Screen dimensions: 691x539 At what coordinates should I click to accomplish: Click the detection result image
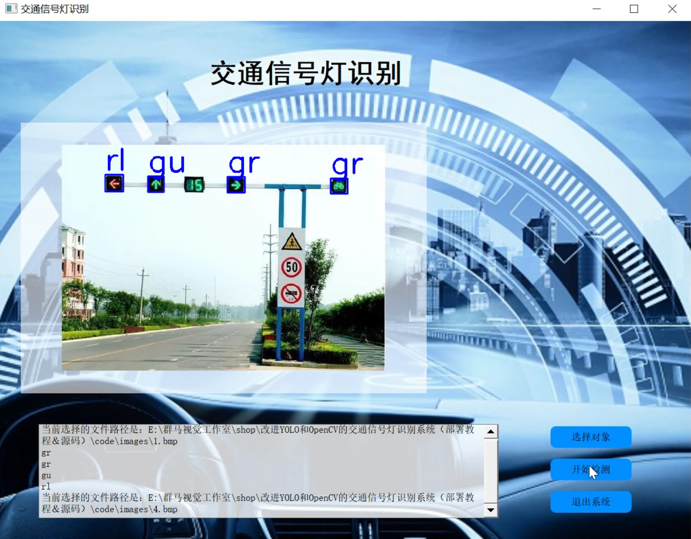pyautogui.click(x=223, y=257)
